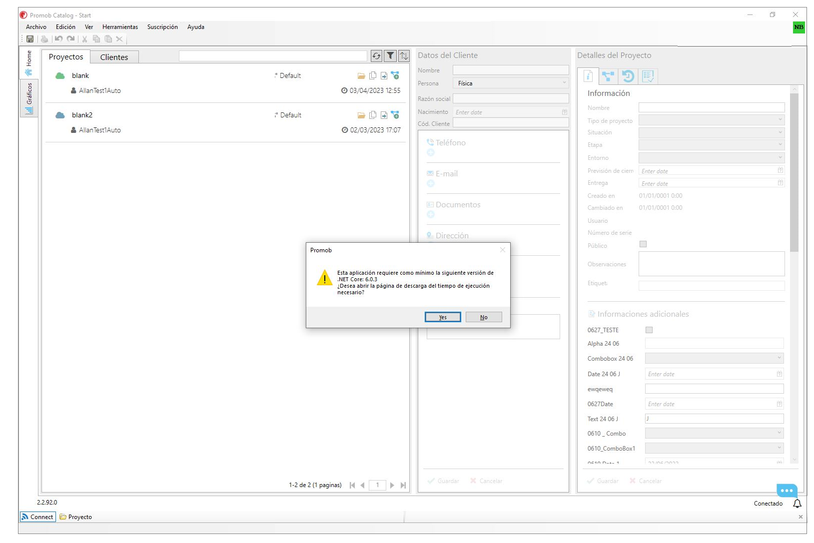814x543 pixels.
Task: Add a document with the Documentos plus icon
Action: (431, 215)
